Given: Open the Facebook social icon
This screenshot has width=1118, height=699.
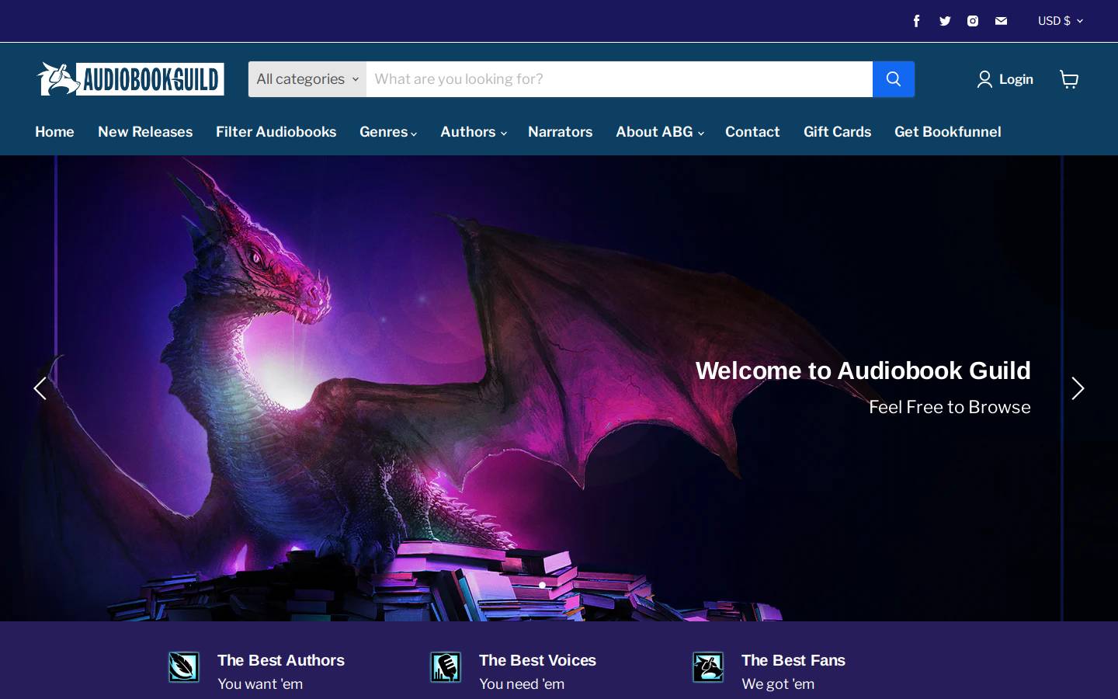Looking at the screenshot, I should pyautogui.click(x=916, y=21).
